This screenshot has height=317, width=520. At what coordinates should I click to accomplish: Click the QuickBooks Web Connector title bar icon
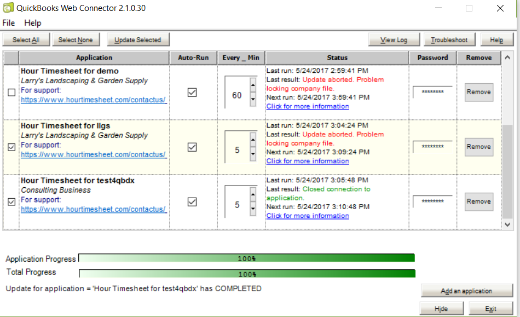pos(7,8)
